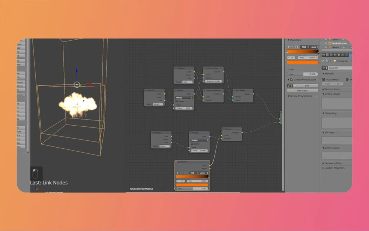This screenshot has height=231, width=369.
Task: Open Linear interpolation dropdown in ColorRamp node
Action: click(204, 173)
